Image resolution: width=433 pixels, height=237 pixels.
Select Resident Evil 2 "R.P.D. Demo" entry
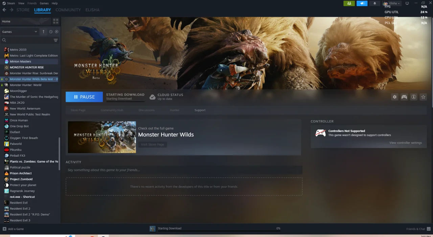click(30, 214)
